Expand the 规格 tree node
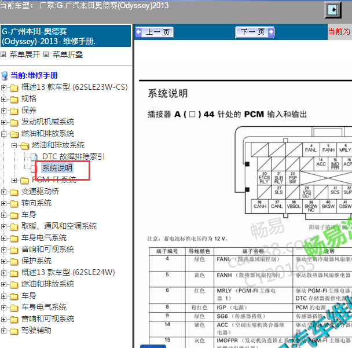 coord(3,99)
